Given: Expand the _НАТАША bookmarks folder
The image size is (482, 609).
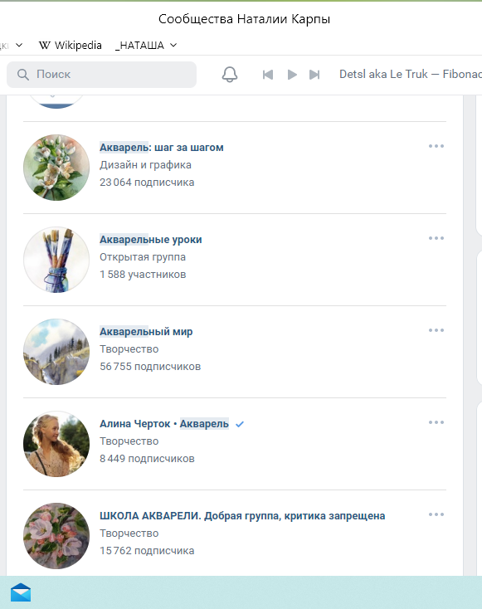Looking at the screenshot, I should (146, 46).
